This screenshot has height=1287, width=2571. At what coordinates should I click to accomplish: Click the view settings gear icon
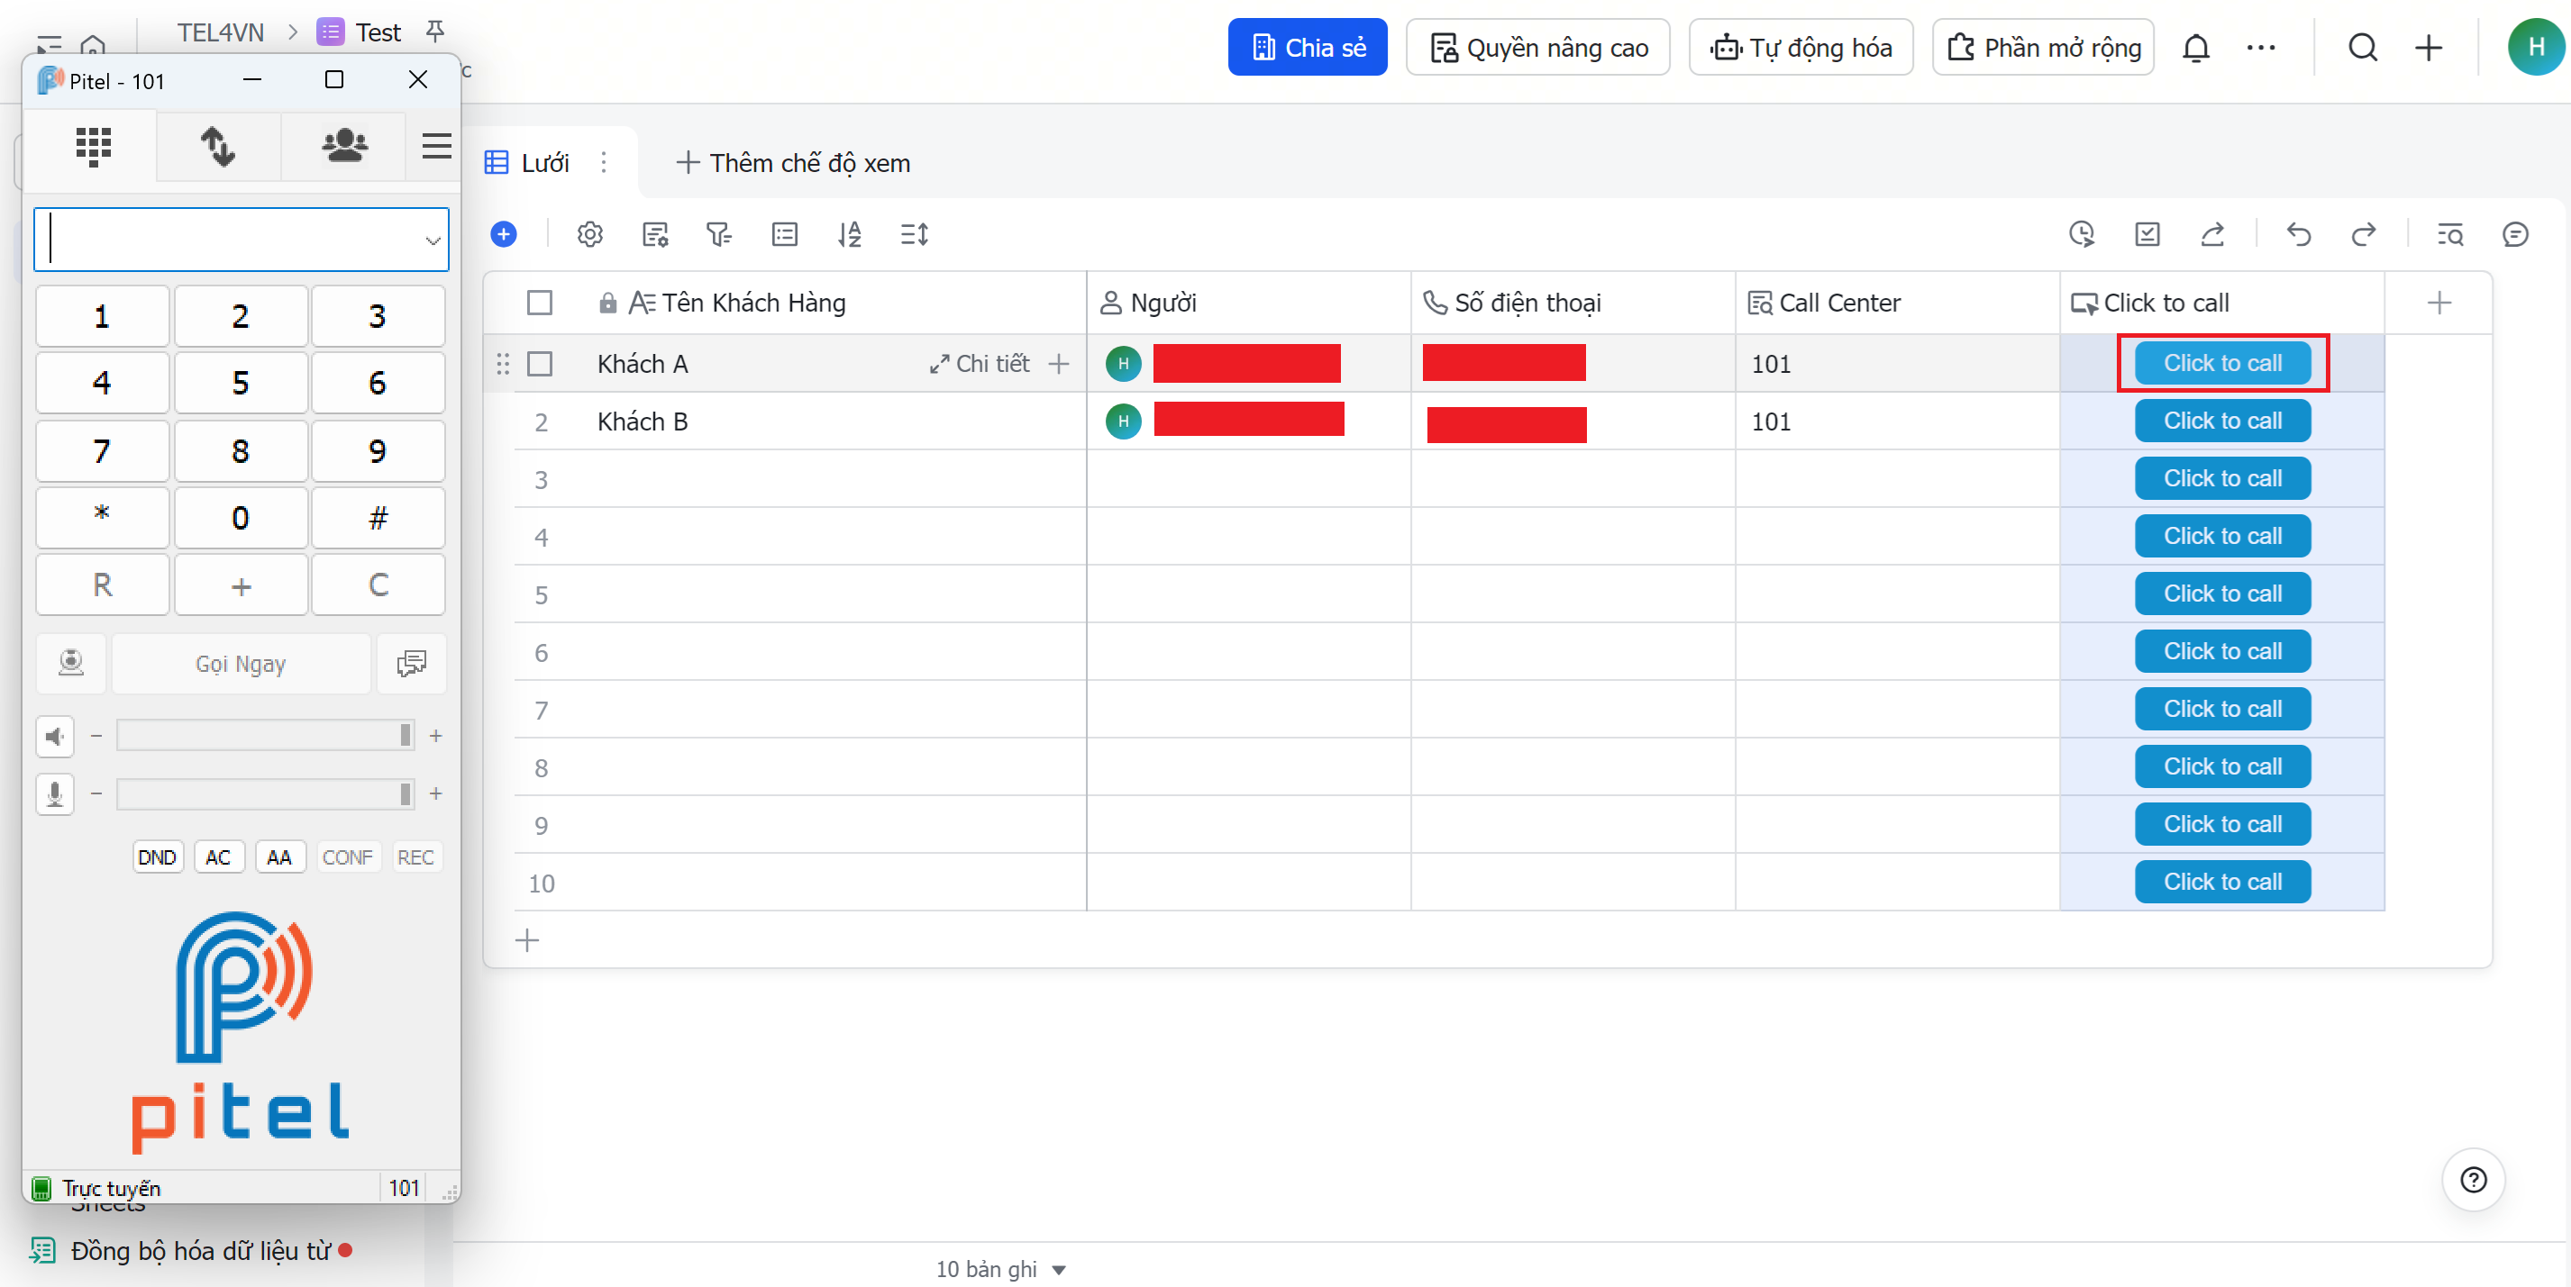[x=590, y=234]
